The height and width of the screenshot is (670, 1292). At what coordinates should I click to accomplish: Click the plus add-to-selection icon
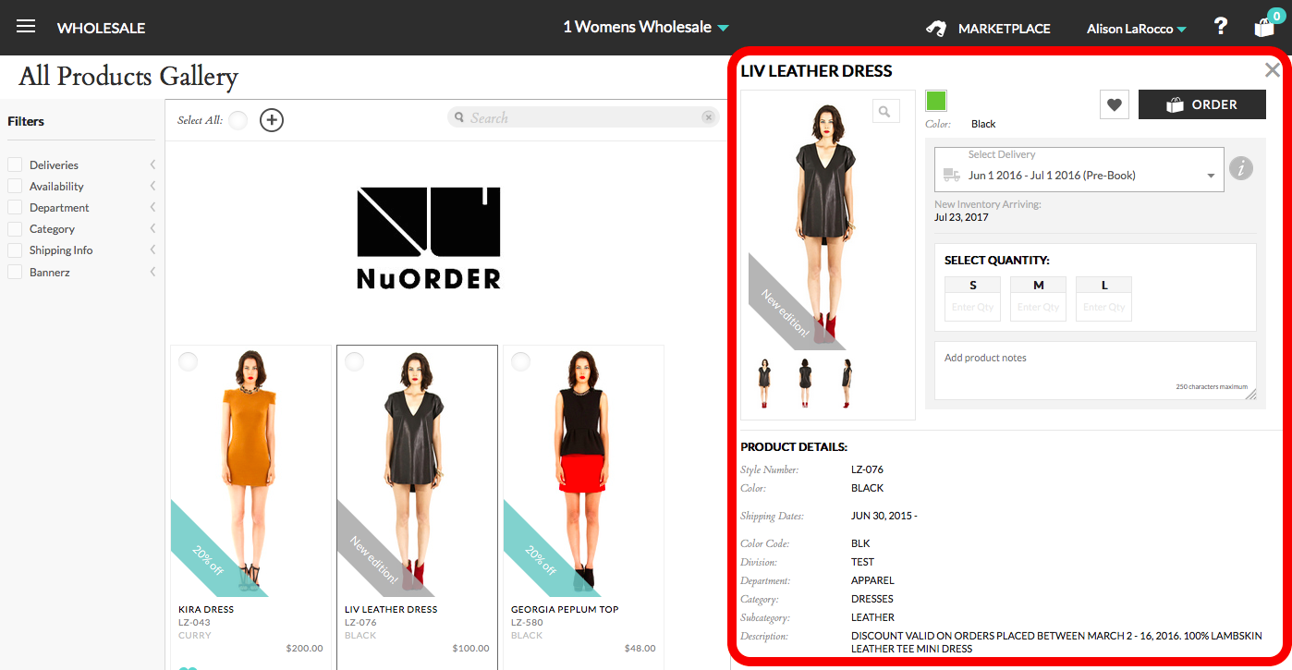tap(271, 119)
